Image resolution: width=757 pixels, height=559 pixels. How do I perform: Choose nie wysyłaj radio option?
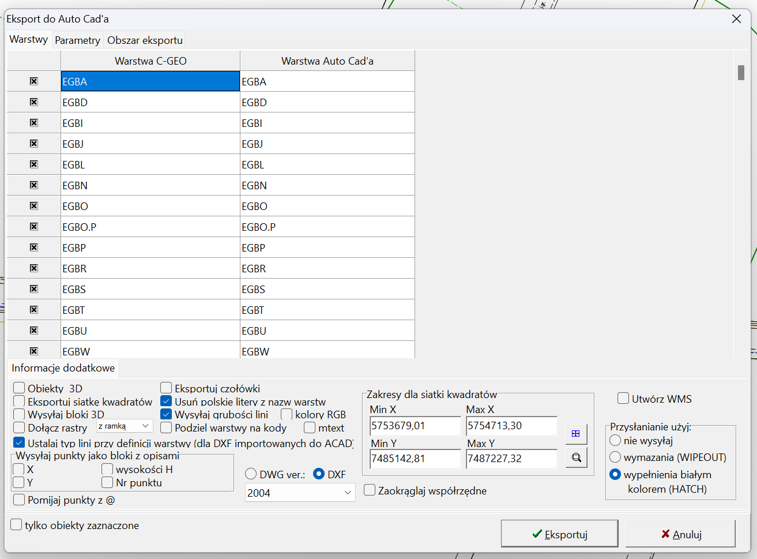[x=615, y=441]
